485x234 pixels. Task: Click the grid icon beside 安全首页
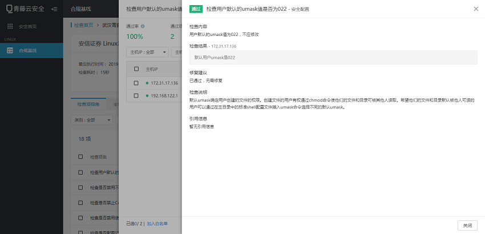point(10,27)
